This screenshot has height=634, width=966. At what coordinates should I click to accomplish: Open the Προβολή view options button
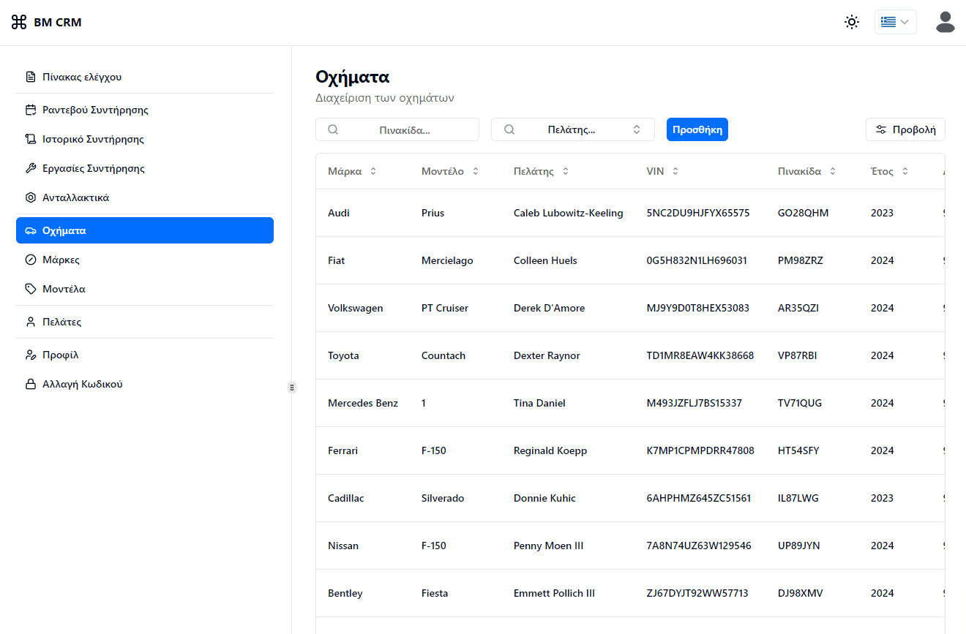pyautogui.click(x=905, y=129)
